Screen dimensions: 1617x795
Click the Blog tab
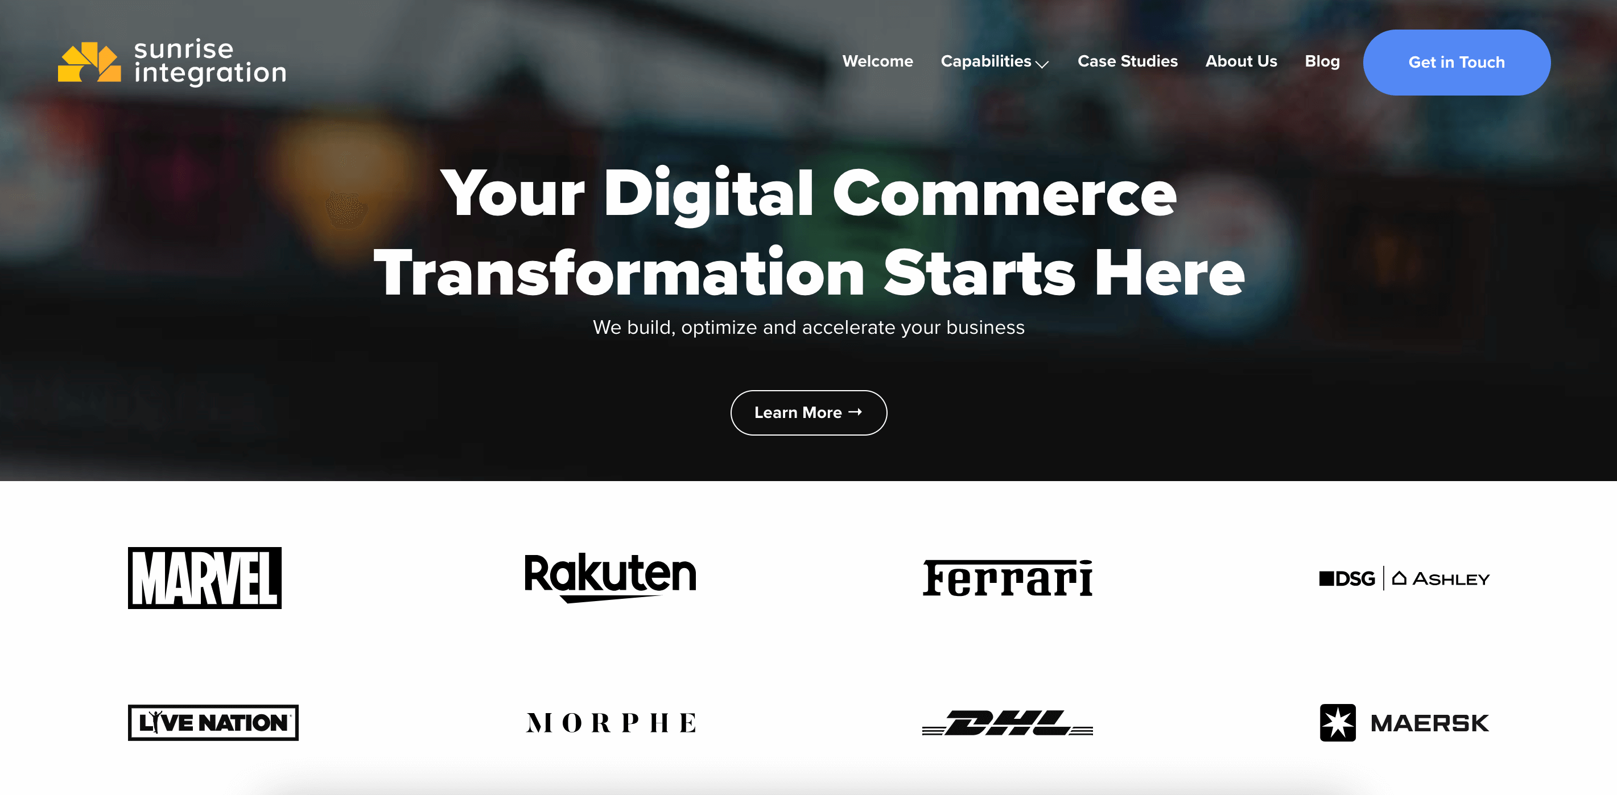(1321, 62)
